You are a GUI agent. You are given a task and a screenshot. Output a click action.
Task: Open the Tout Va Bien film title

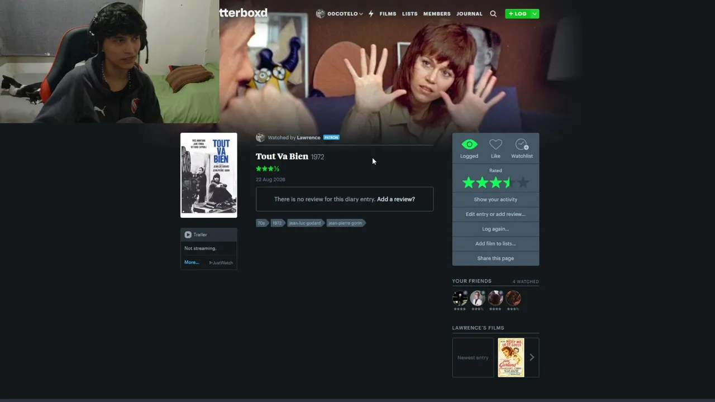[x=282, y=156]
